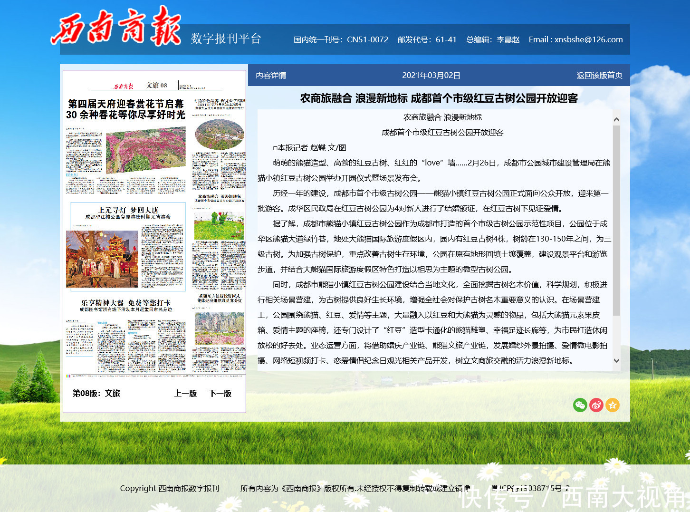Share the article via the Weibo icon

pyautogui.click(x=596, y=405)
